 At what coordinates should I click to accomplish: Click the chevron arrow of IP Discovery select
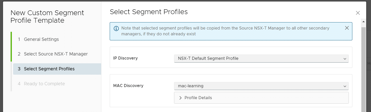point(345,59)
